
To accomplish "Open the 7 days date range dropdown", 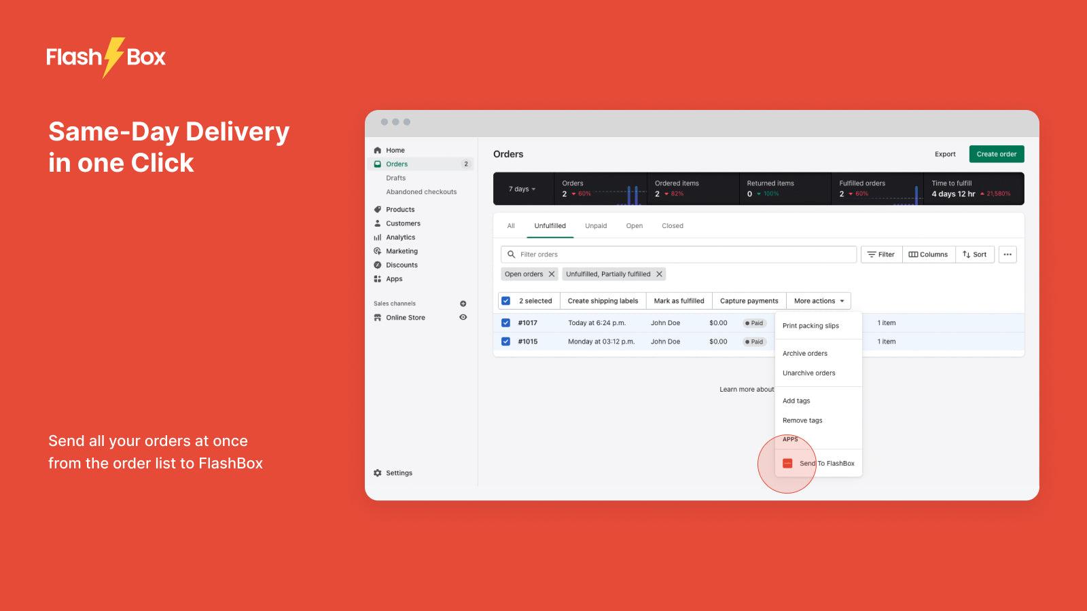I will pos(522,189).
